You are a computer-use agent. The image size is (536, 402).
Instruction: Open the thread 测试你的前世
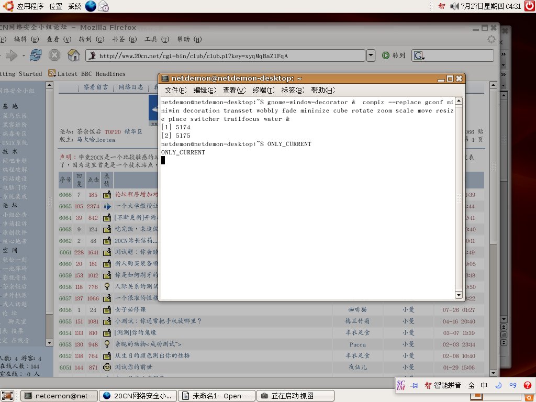pos(133,367)
